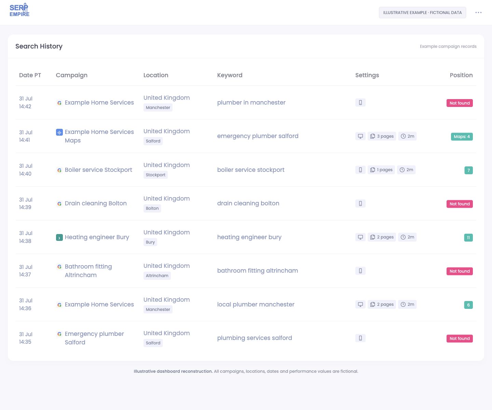This screenshot has width=492, height=410.
Task: Open the Drain cleaning Bolton campaign
Action: [96, 203]
